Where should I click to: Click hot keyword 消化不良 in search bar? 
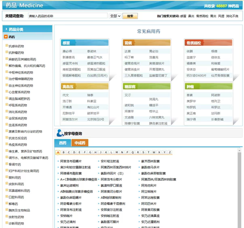pyautogui.click(x=232, y=16)
